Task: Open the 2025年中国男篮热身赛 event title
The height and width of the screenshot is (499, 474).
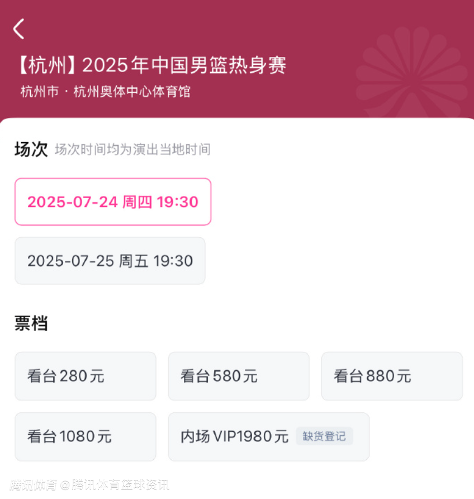Action: tap(184, 65)
